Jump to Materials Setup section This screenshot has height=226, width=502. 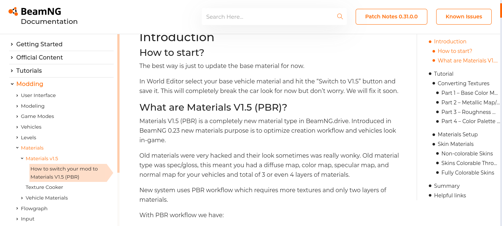click(x=458, y=134)
